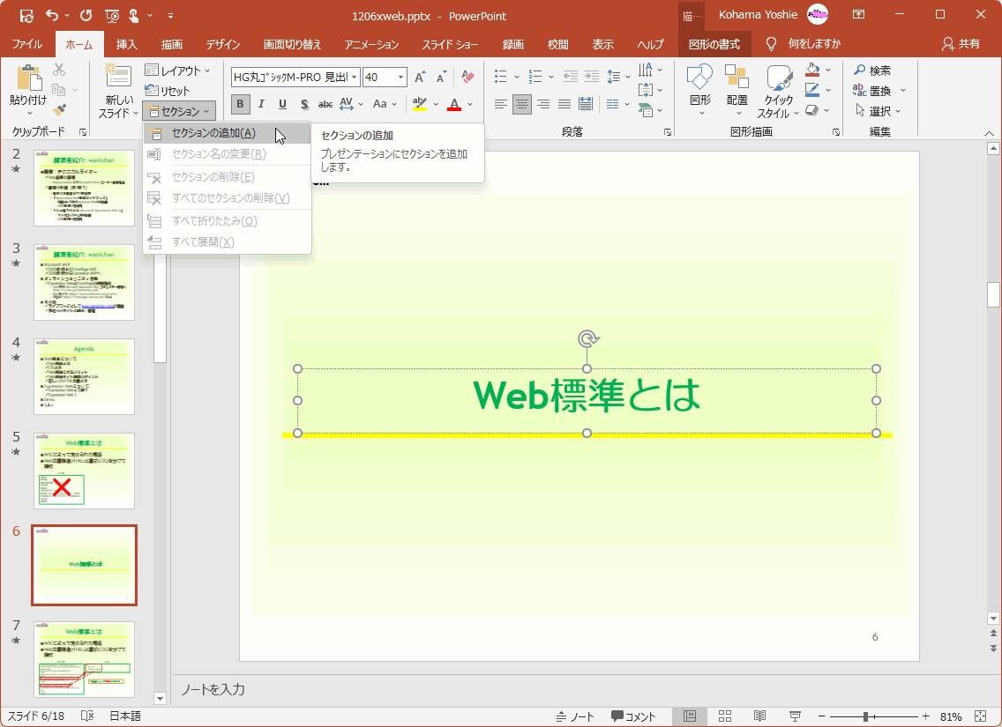Screen dimensions: 1002x727
Task: Switch to the Insert (挿入) tab
Action: click(x=126, y=44)
